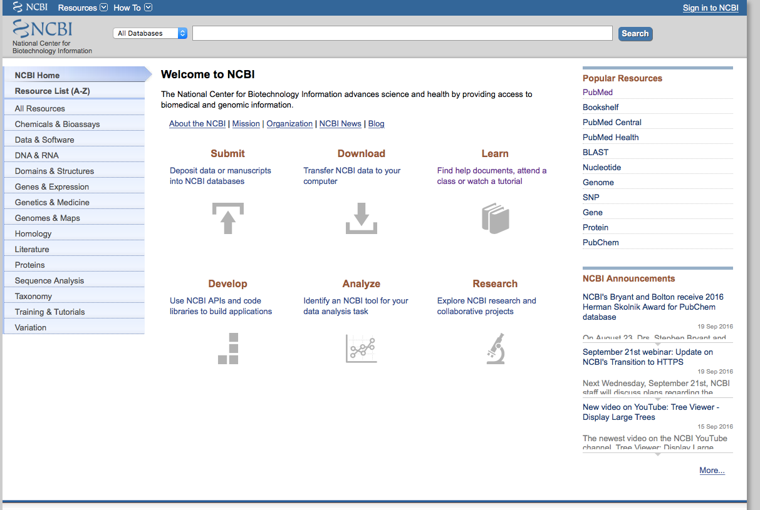Click the NCBI News link
This screenshot has height=510, width=760.
(340, 124)
